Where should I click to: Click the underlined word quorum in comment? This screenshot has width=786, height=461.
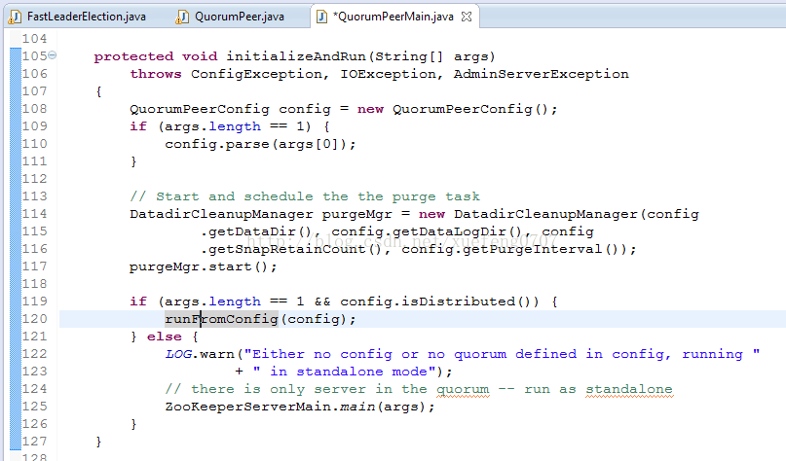tap(463, 389)
